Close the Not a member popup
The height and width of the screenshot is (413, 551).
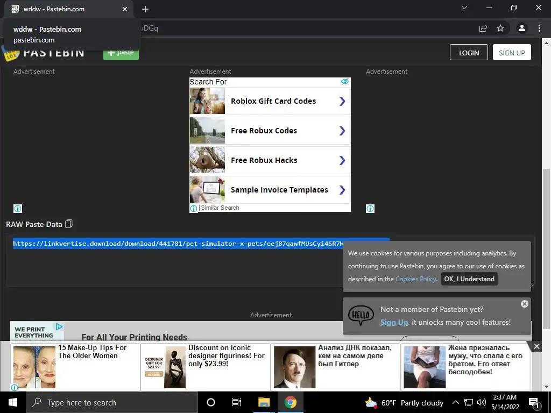point(524,304)
